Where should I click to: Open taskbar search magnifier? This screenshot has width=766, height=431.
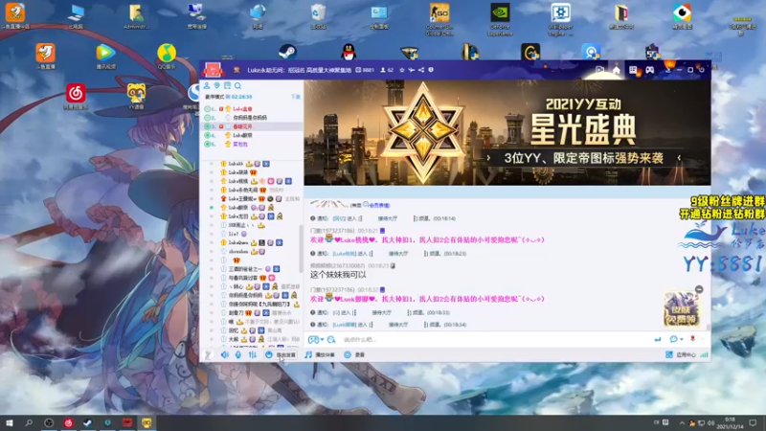click(29, 422)
